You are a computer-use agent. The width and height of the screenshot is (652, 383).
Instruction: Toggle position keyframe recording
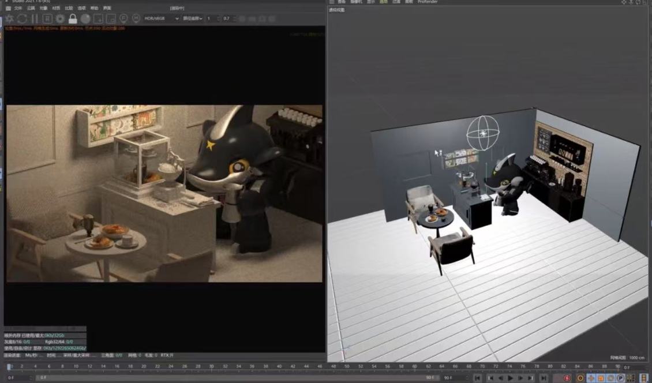click(591, 378)
